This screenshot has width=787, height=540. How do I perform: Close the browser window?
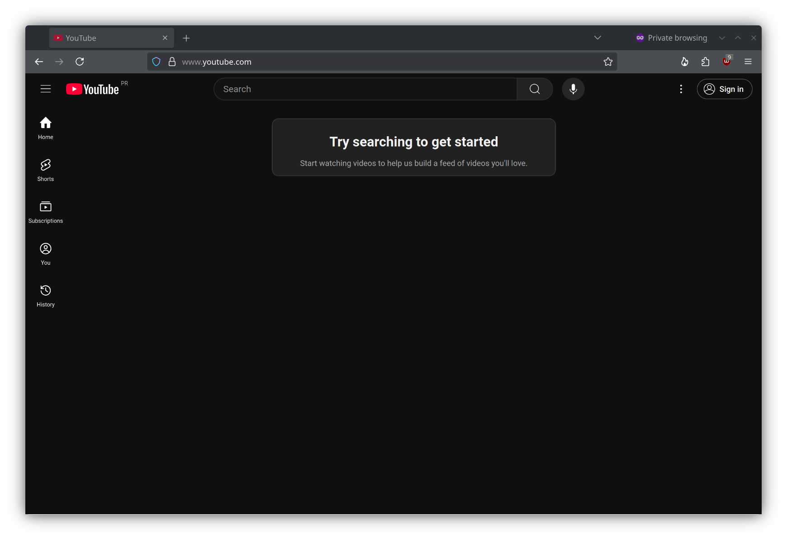pyautogui.click(x=754, y=38)
